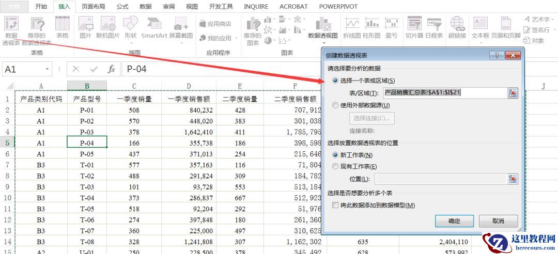Click the 取消 button in the dialog

(x=498, y=221)
